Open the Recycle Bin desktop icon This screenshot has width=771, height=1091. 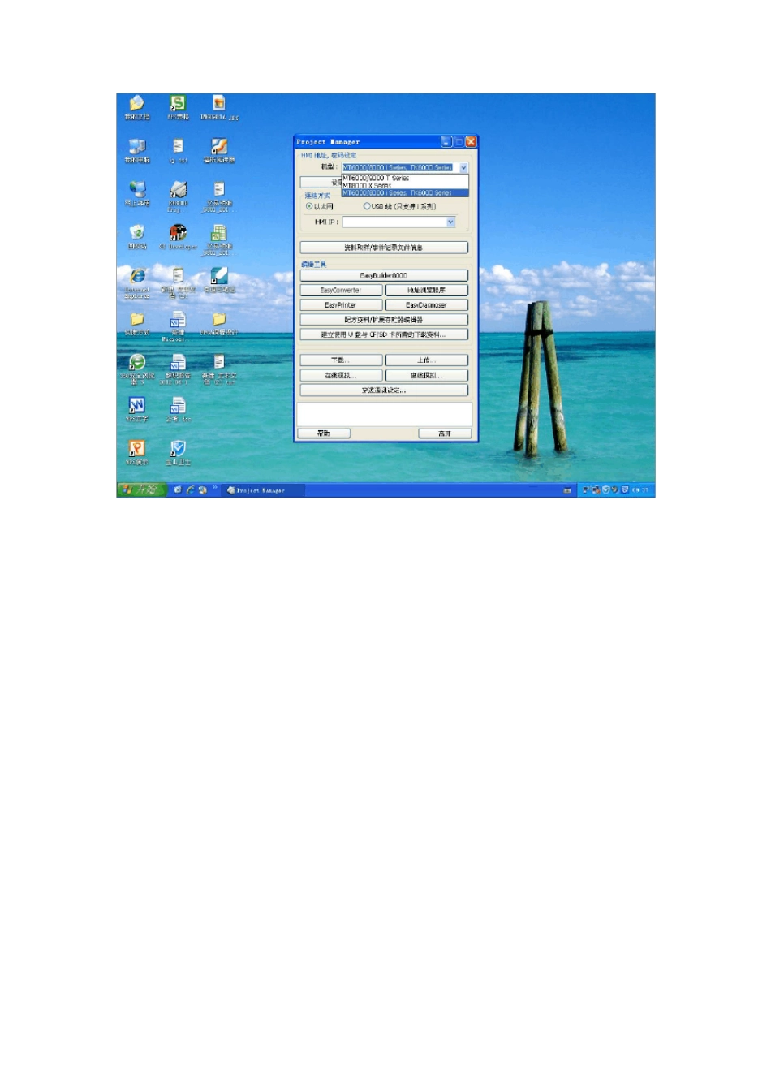coord(137,235)
